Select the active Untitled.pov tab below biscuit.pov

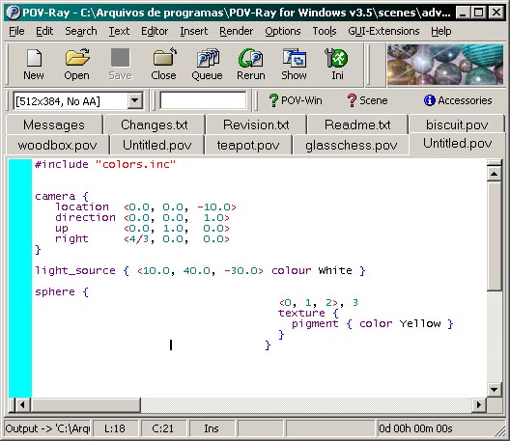(x=457, y=144)
